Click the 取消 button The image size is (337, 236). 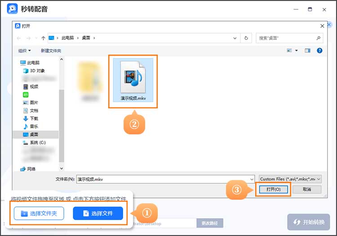(x=307, y=189)
